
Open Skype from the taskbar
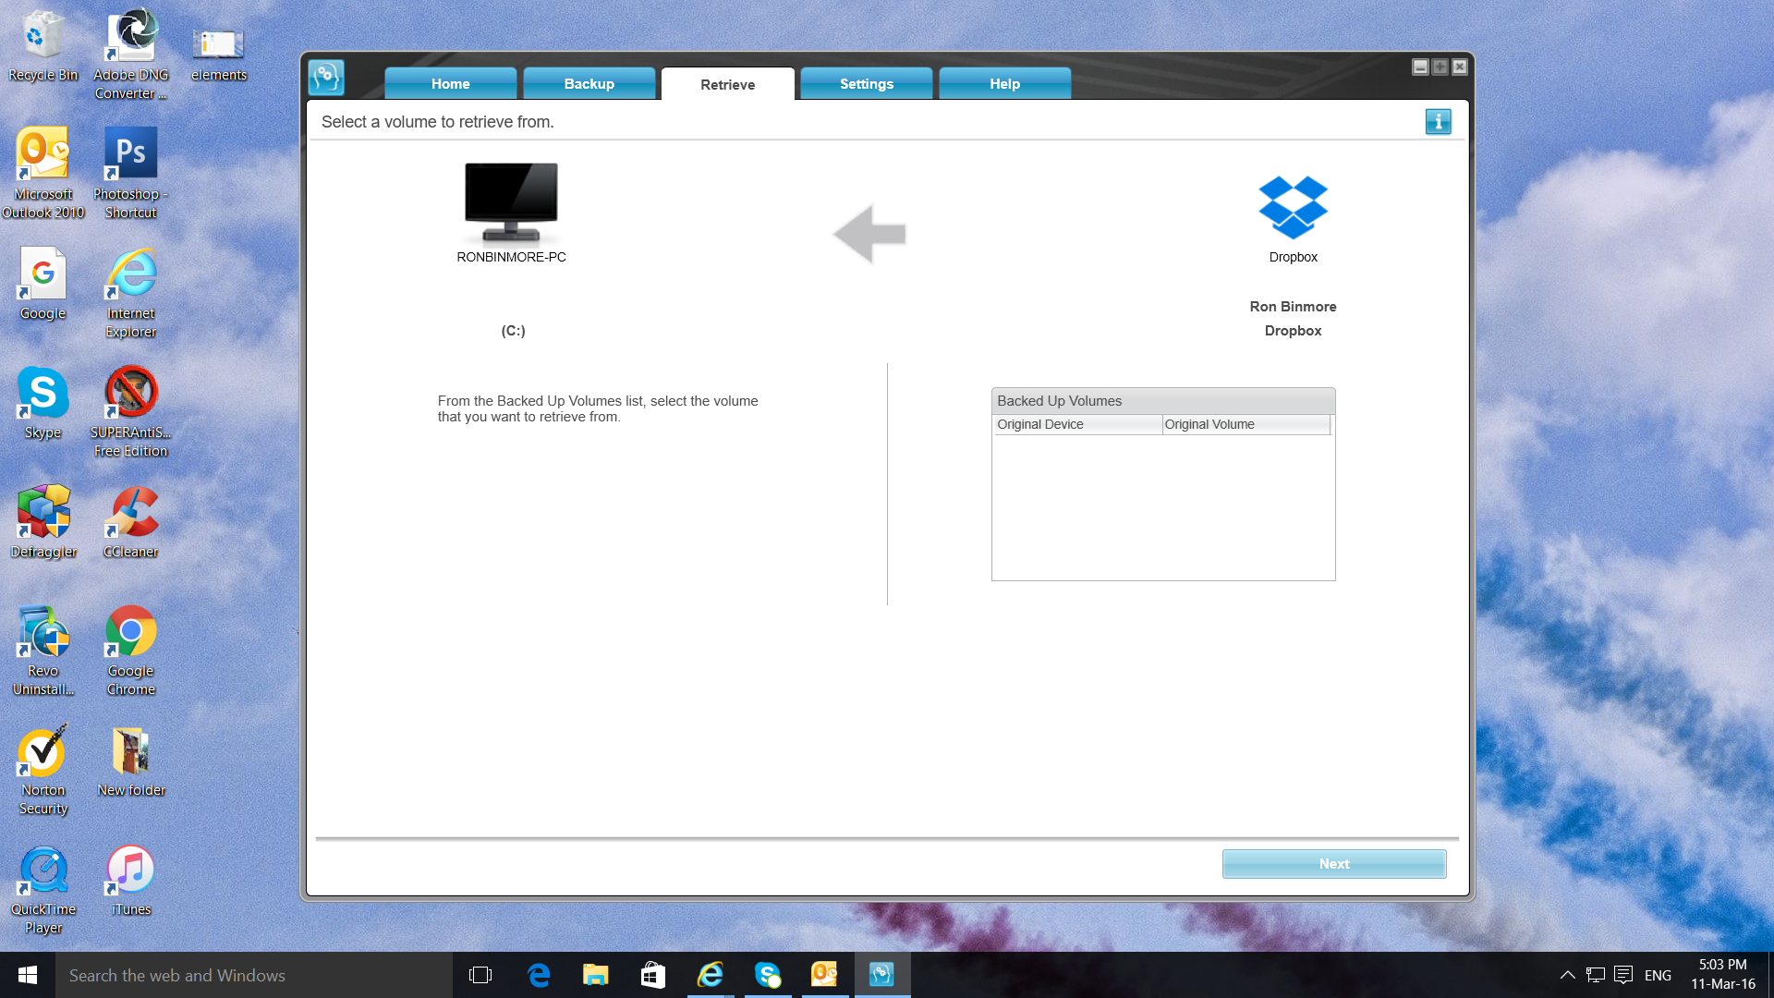768,975
